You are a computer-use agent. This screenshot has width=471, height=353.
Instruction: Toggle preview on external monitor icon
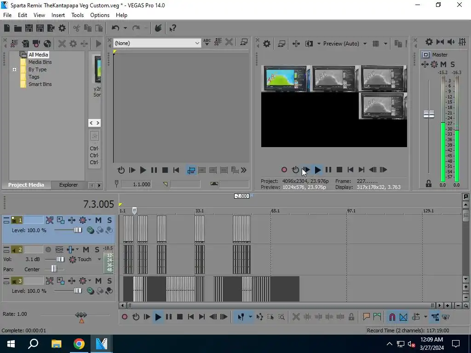point(281,44)
